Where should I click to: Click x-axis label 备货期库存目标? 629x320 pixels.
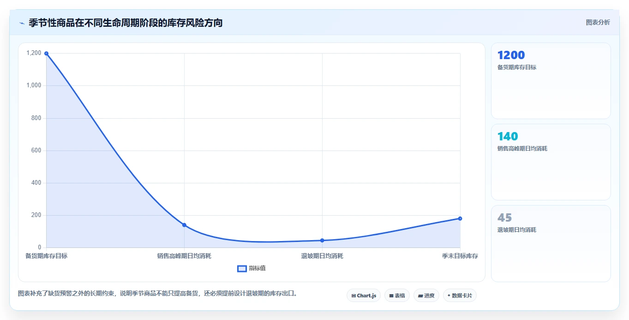pos(46,256)
